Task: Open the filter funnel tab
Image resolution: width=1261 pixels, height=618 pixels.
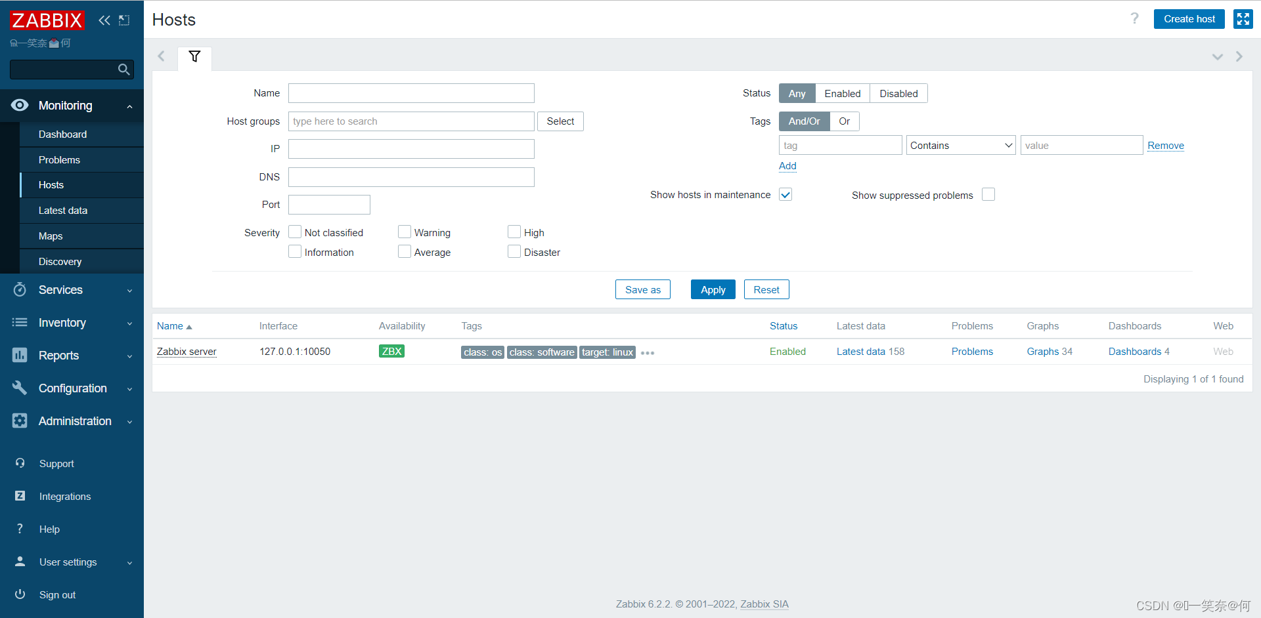Action: pos(194,57)
